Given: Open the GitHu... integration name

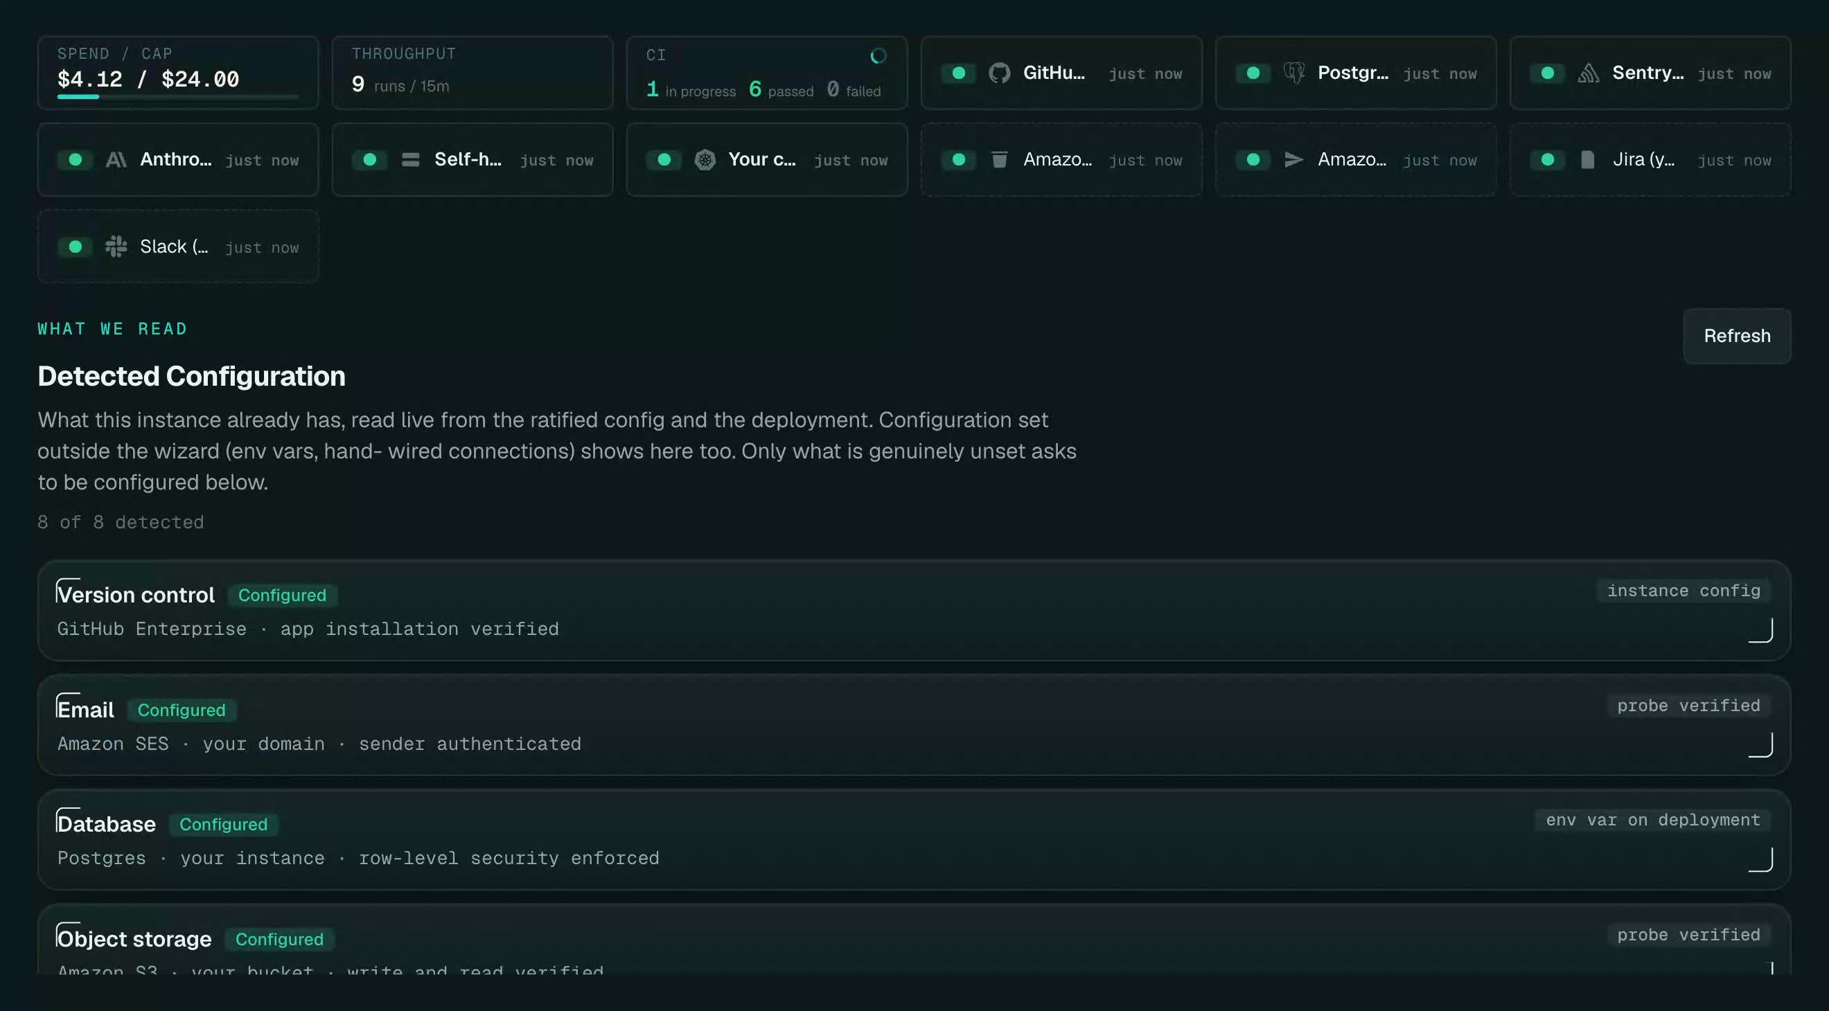Looking at the screenshot, I should (1054, 73).
